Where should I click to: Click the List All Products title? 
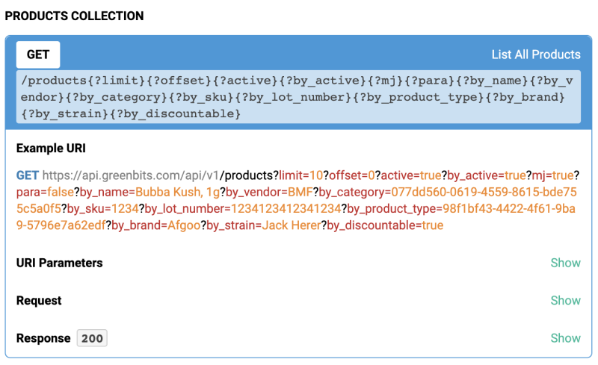tap(535, 54)
